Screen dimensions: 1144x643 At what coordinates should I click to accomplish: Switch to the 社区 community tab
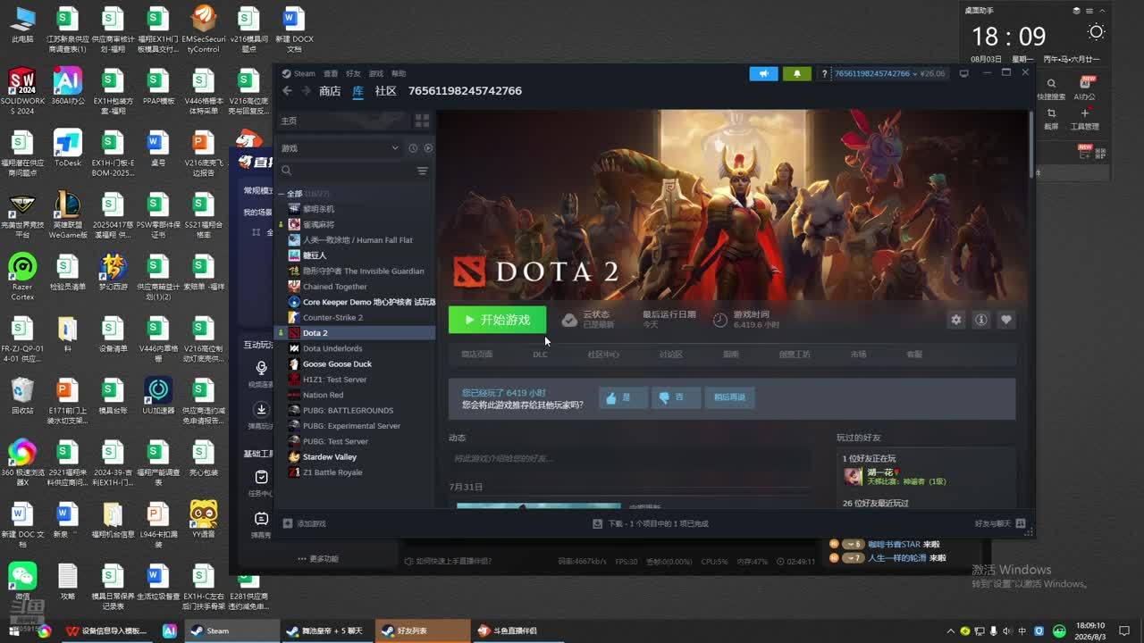click(385, 91)
